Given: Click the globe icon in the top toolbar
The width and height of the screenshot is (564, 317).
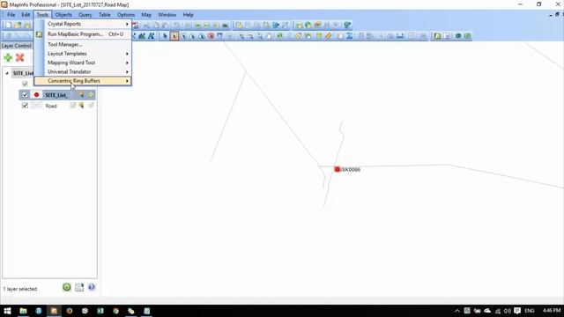Looking at the screenshot, I should (308, 26).
